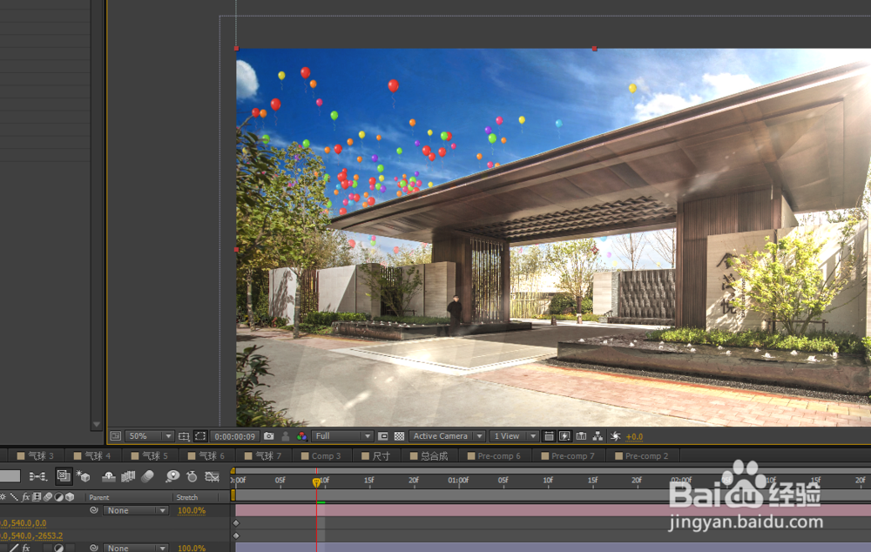Enable motion blur for all layers
Viewport: 871px width, 552px height.
(147, 476)
